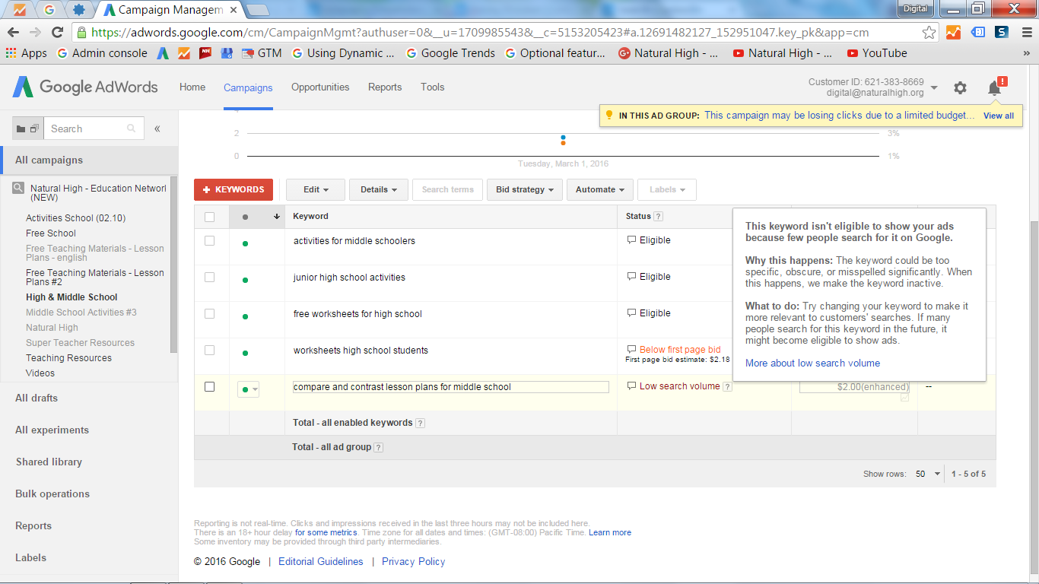Click View all alerts link

[x=999, y=116]
